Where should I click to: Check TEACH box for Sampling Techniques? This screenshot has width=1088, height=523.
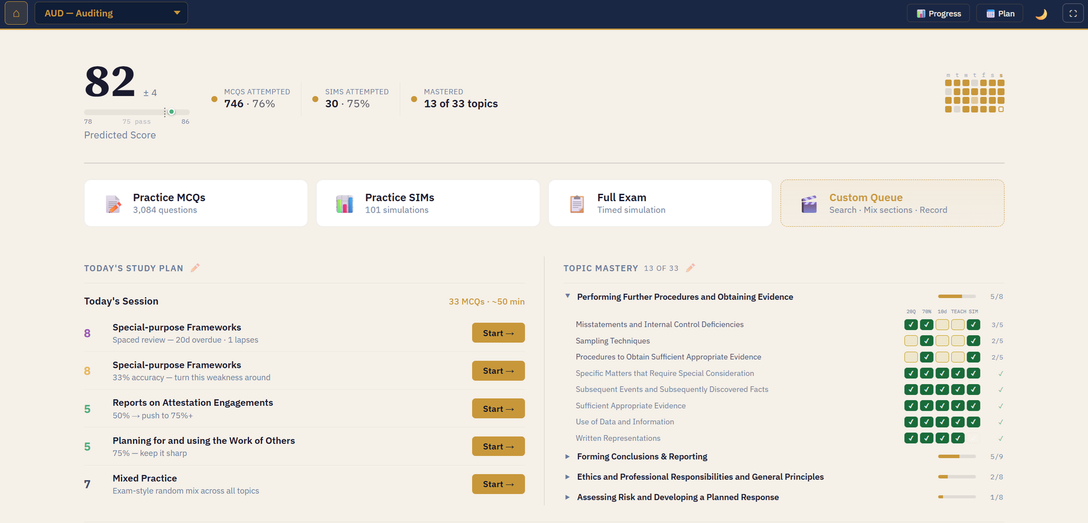[957, 341]
